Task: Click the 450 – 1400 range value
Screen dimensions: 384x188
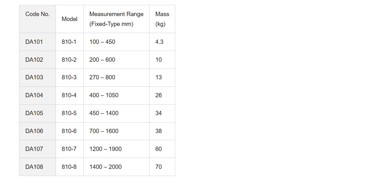Action: point(104,113)
